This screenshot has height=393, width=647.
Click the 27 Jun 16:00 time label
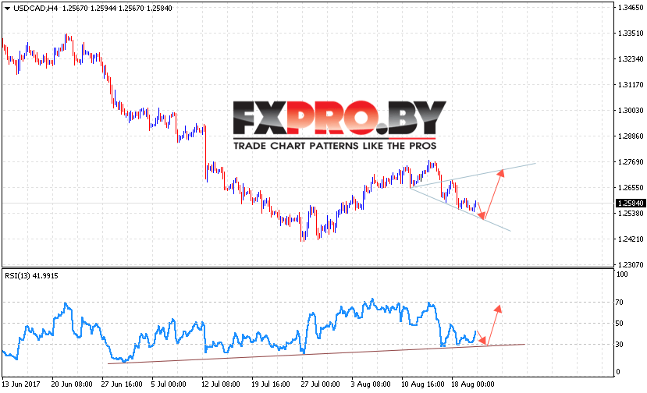coord(122,384)
